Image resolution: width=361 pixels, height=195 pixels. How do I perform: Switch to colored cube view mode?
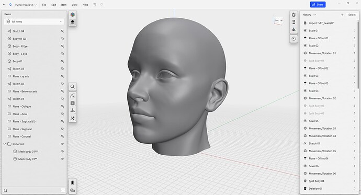click(x=73, y=15)
